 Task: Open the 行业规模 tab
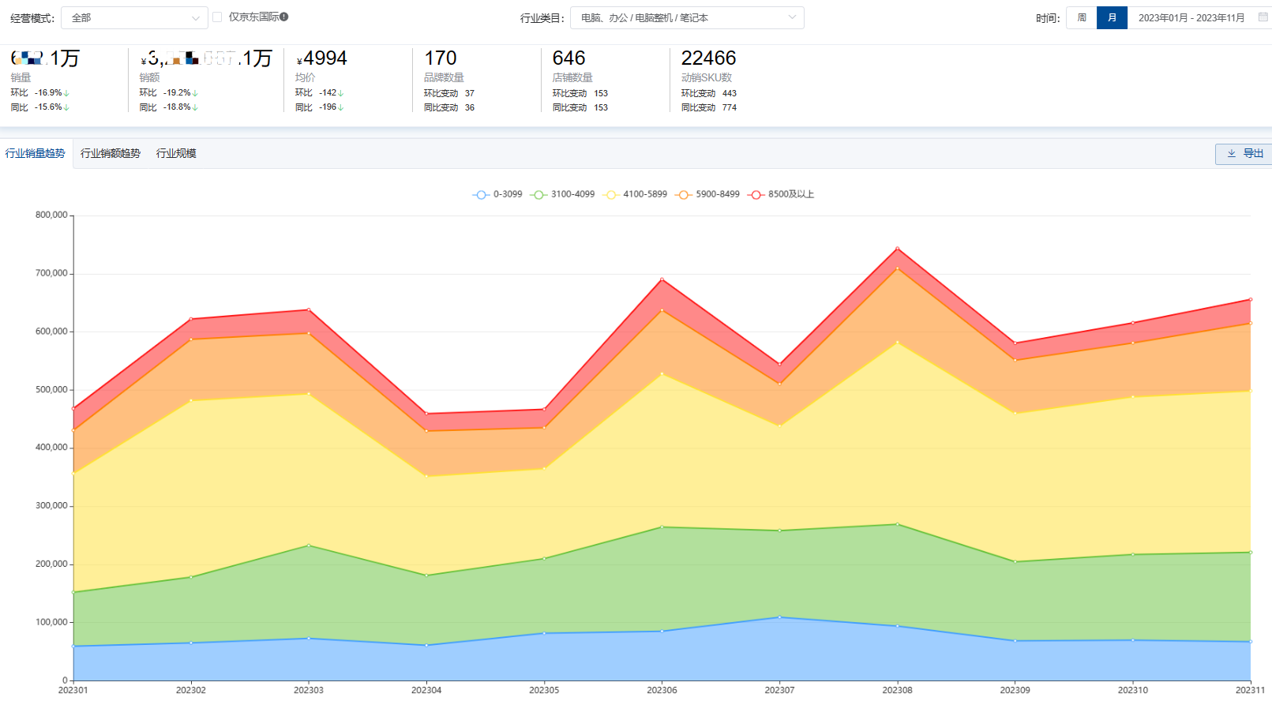[176, 153]
